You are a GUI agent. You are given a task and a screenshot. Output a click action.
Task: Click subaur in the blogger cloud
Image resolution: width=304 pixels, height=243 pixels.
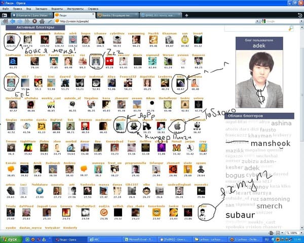point(240,215)
